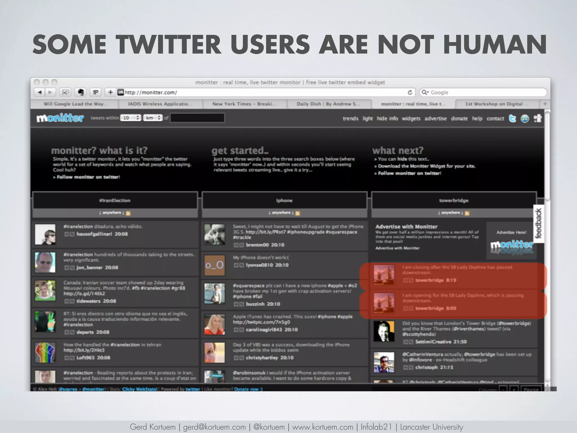Open the distance number dropdown showing 10
Screen dimensions: 577x433
coord(130,118)
